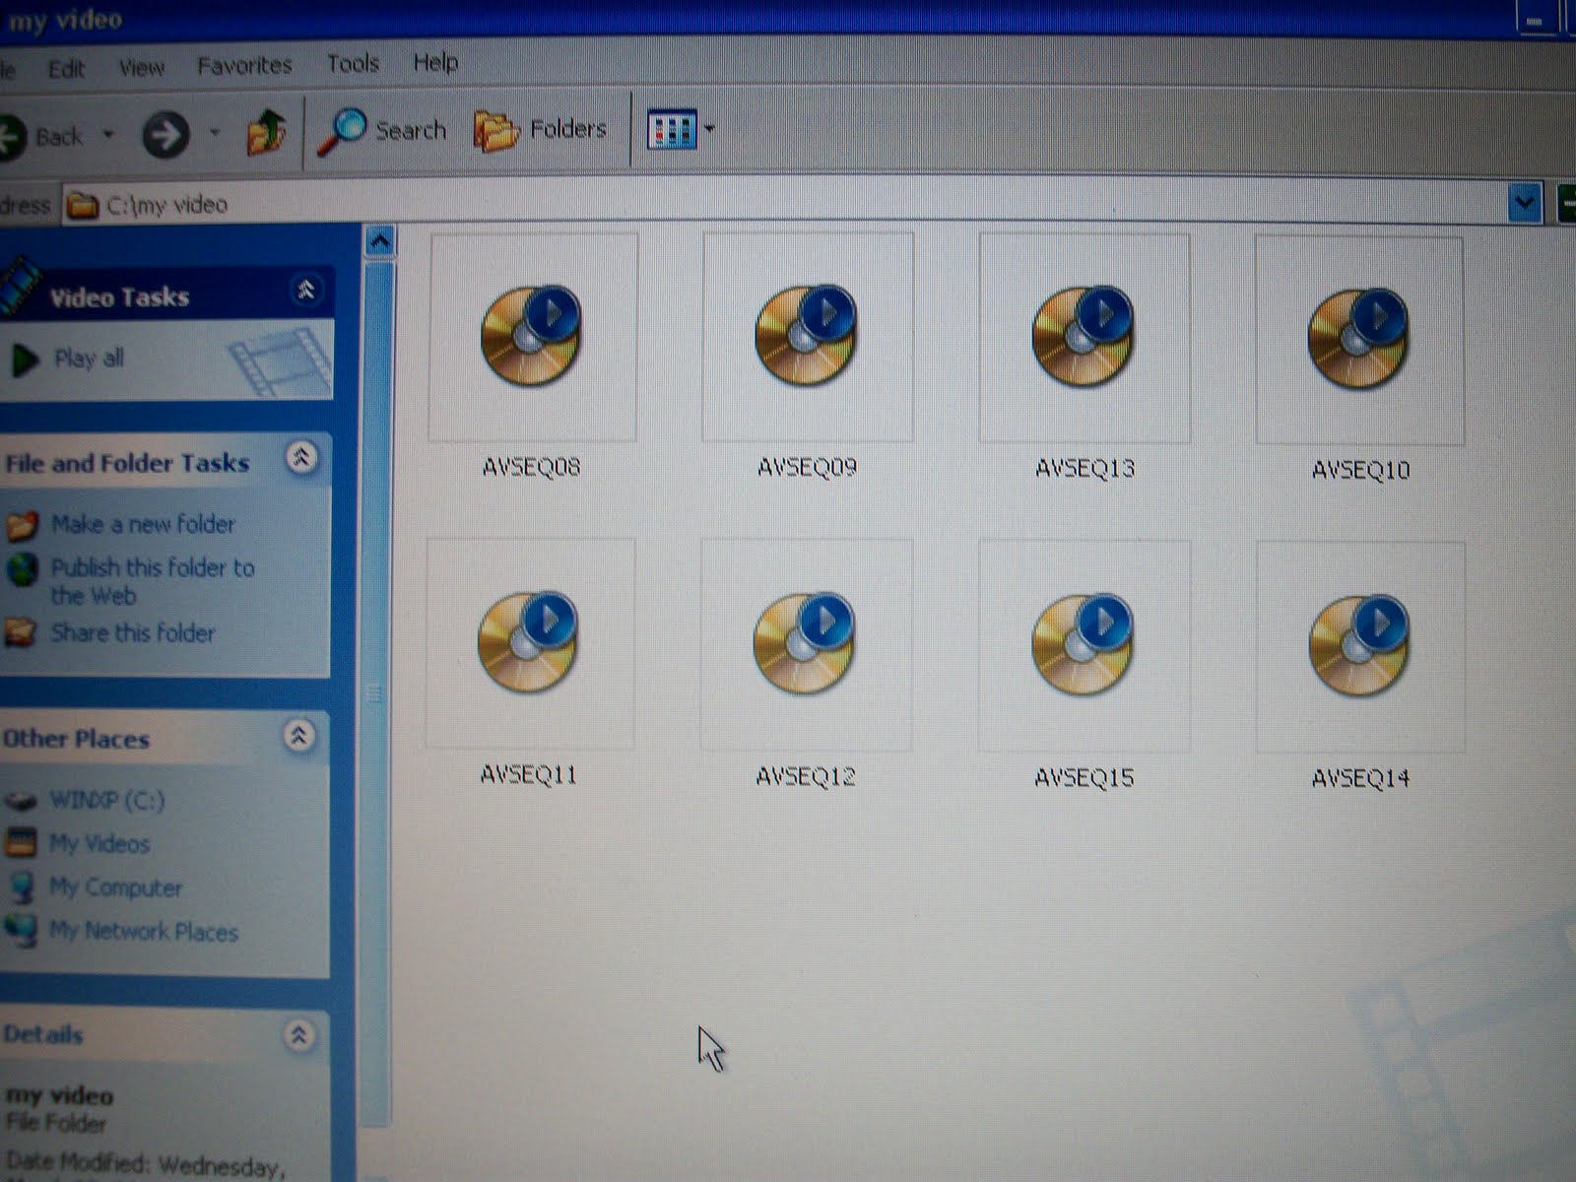Click the My Videos folder icon
The height and width of the screenshot is (1182, 1576).
pyautogui.click(x=20, y=843)
